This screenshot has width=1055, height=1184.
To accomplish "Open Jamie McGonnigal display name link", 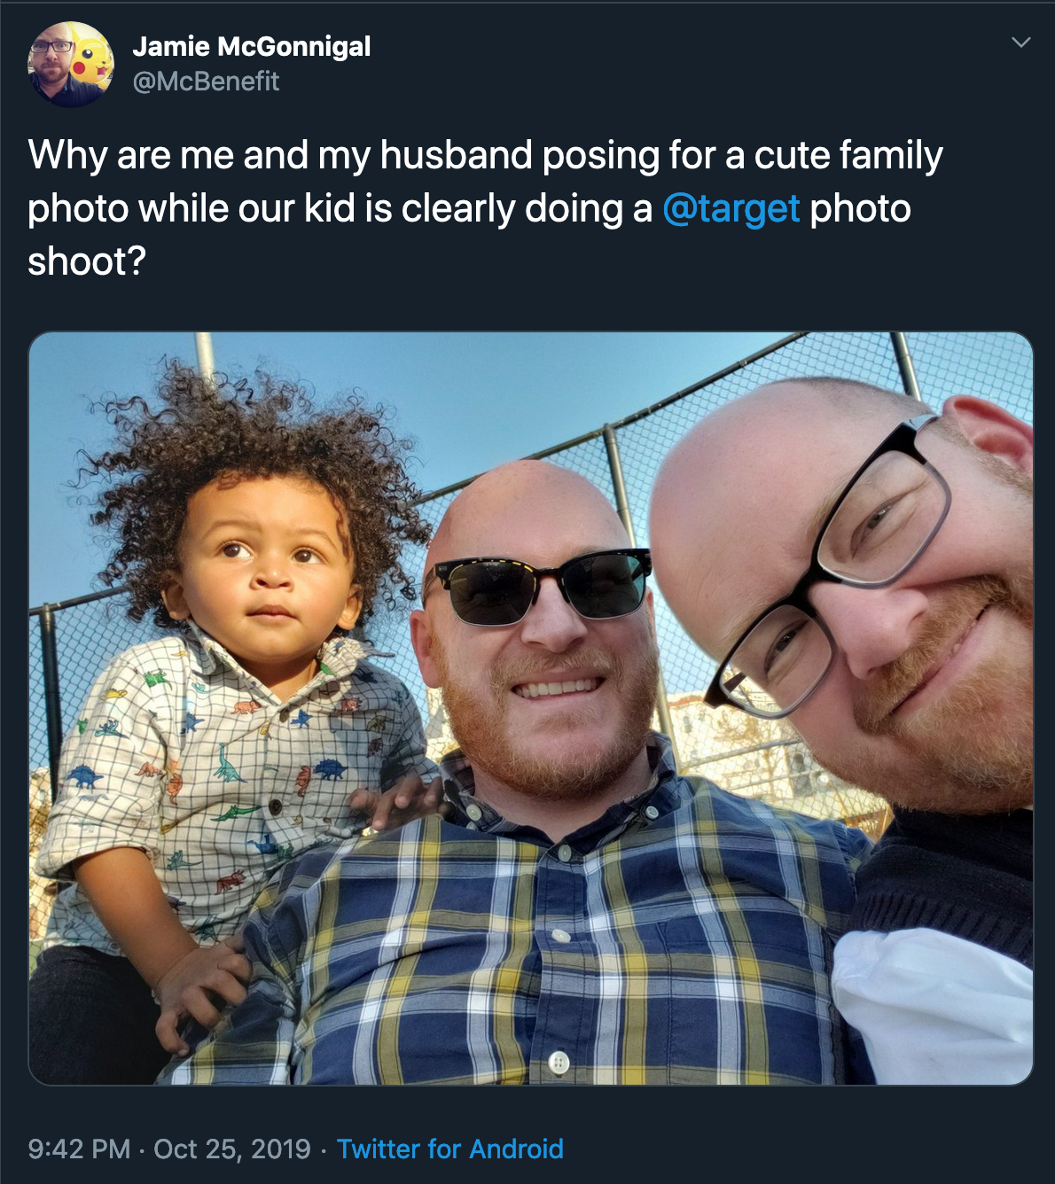I will coord(252,46).
